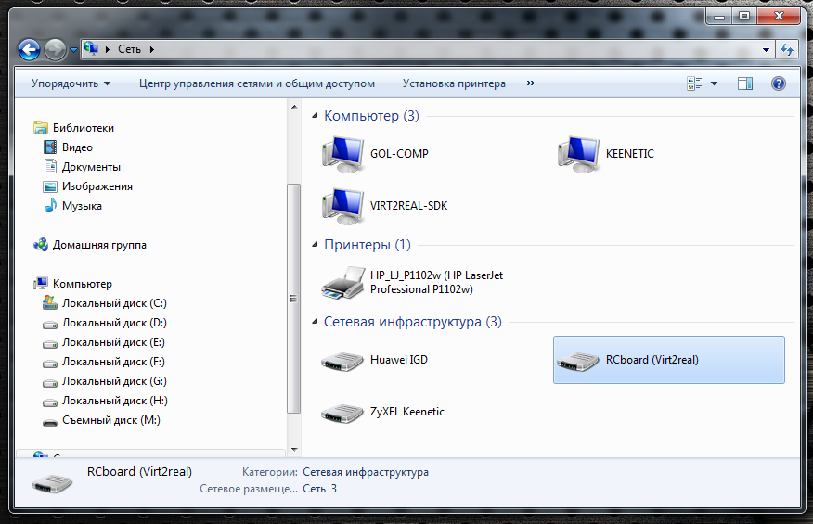The height and width of the screenshot is (524, 813).
Task: Click the Локальный диск (F:) drive icon
Action: coord(50,363)
